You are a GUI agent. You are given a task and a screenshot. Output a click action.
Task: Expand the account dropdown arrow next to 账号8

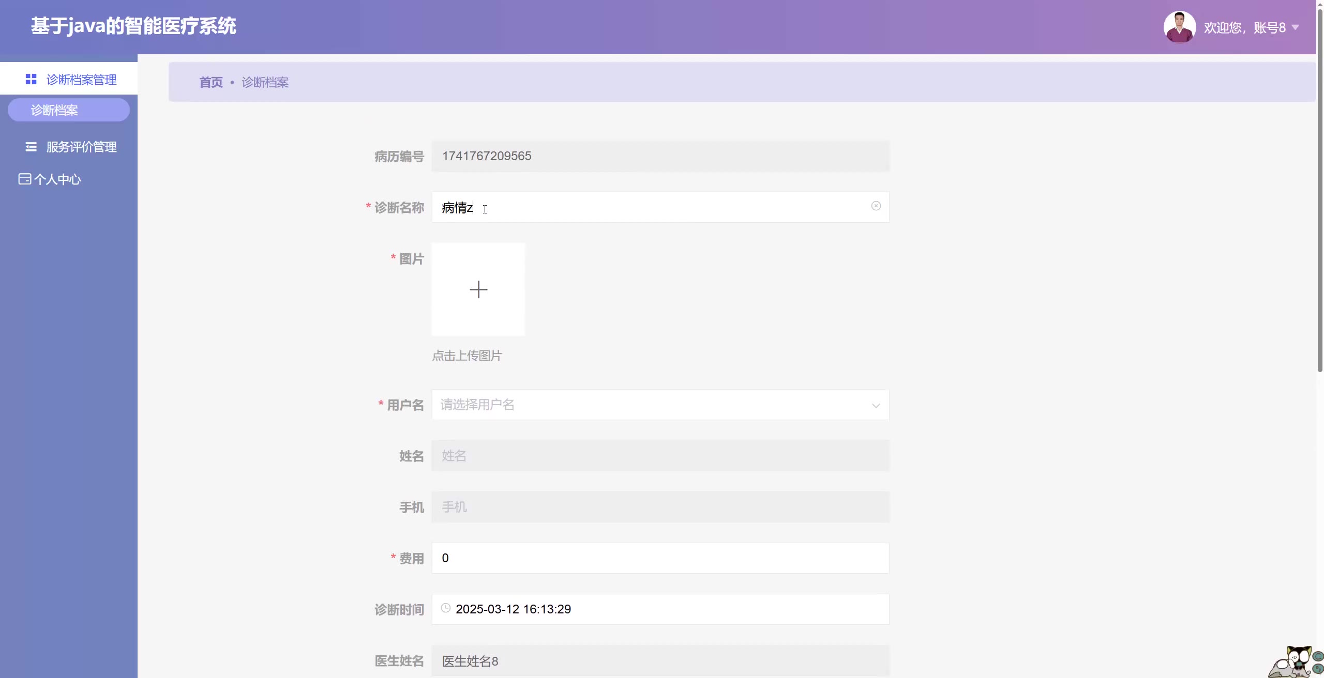tap(1296, 27)
